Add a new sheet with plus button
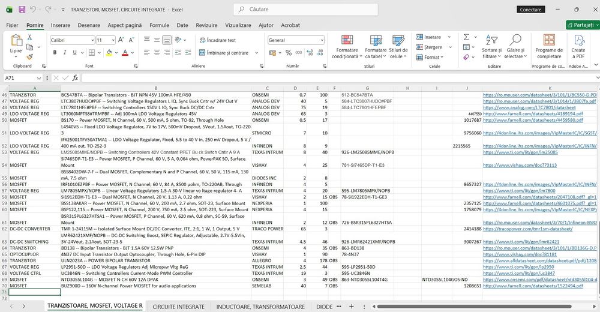 pyautogui.click(x=351, y=306)
